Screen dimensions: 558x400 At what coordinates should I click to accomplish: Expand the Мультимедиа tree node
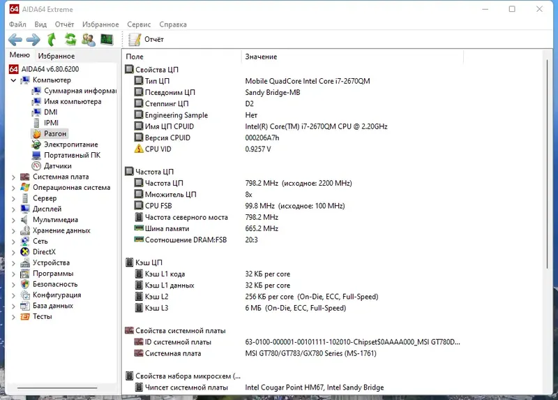tap(13, 220)
